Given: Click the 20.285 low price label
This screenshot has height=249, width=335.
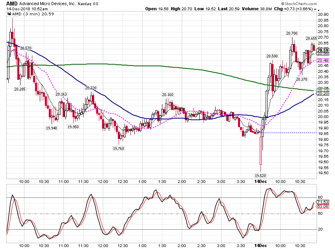Looking at the screenshot, I should point(20,89).
